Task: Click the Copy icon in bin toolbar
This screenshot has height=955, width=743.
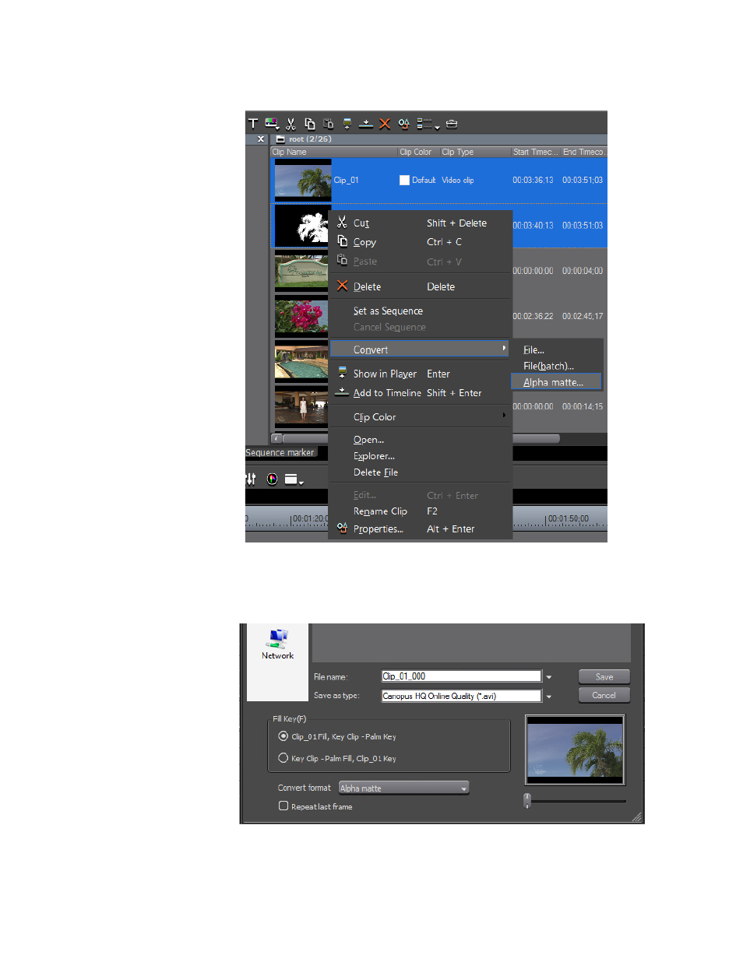Action: click(309, 123)
